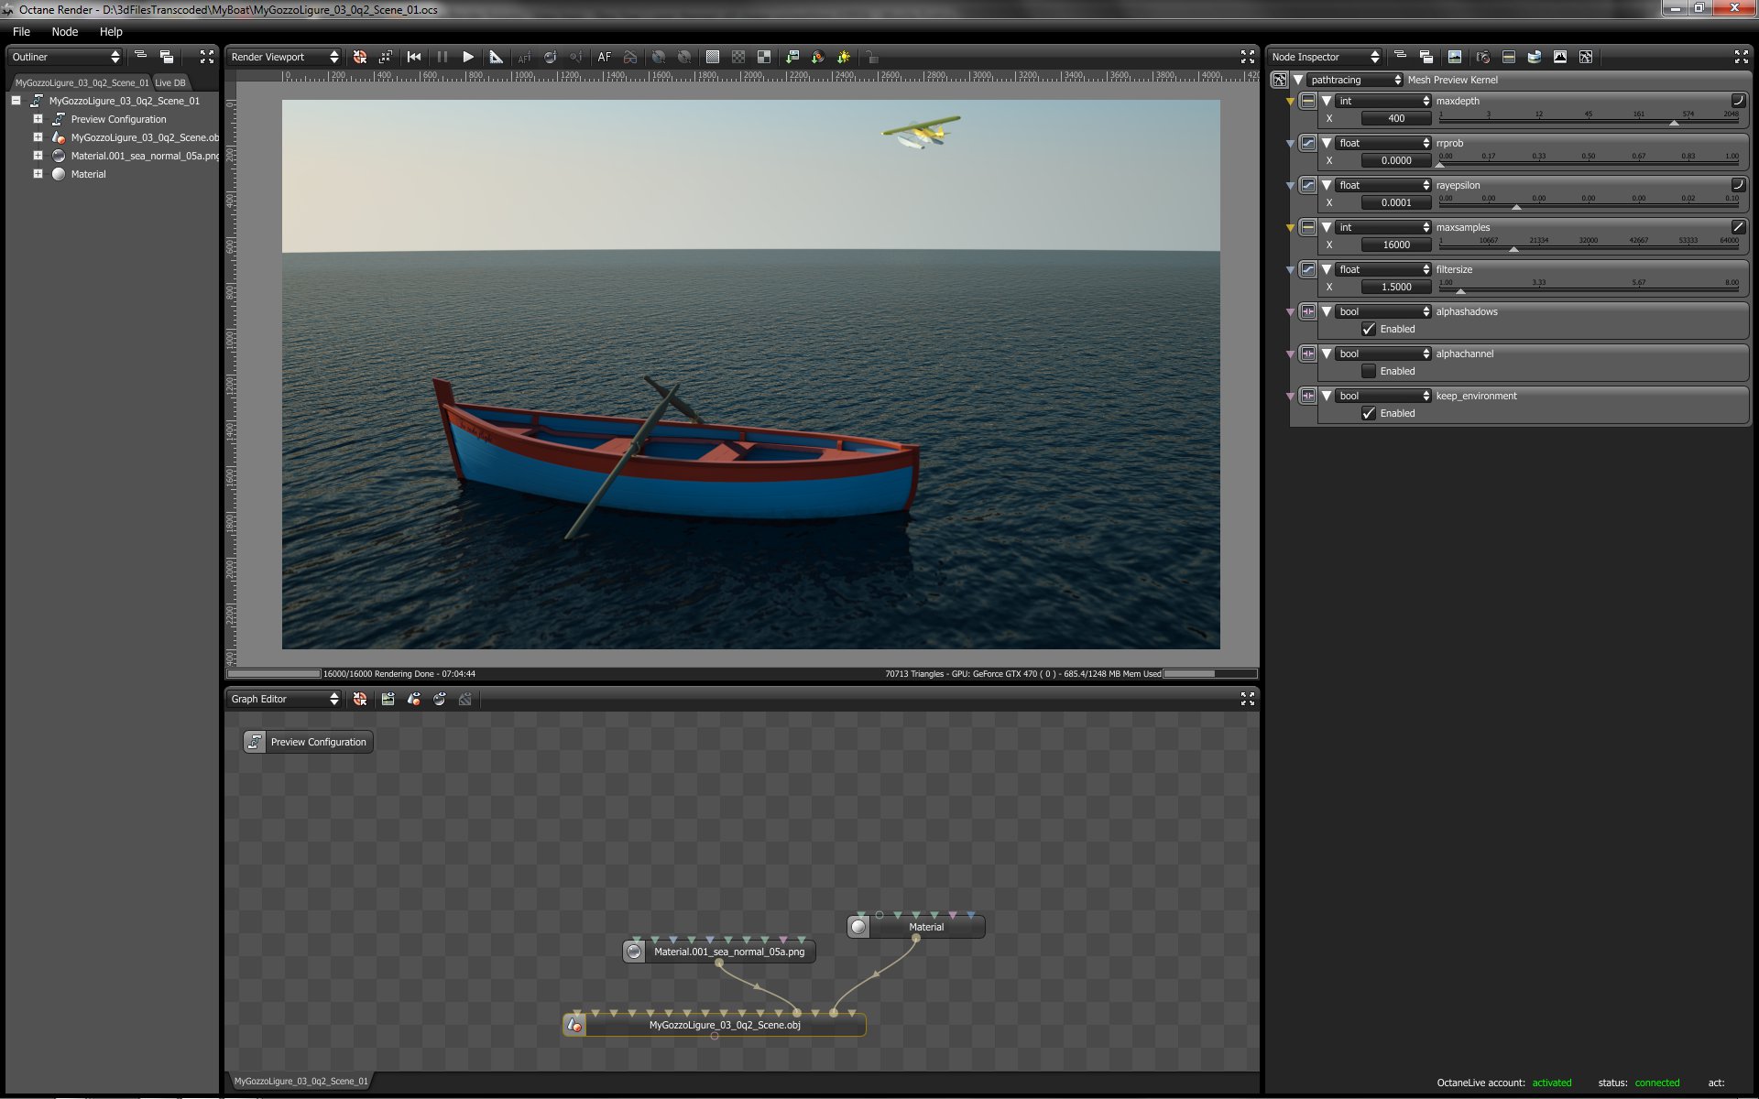
Task: Click the viewport lock icon
Action: (871, 57)
